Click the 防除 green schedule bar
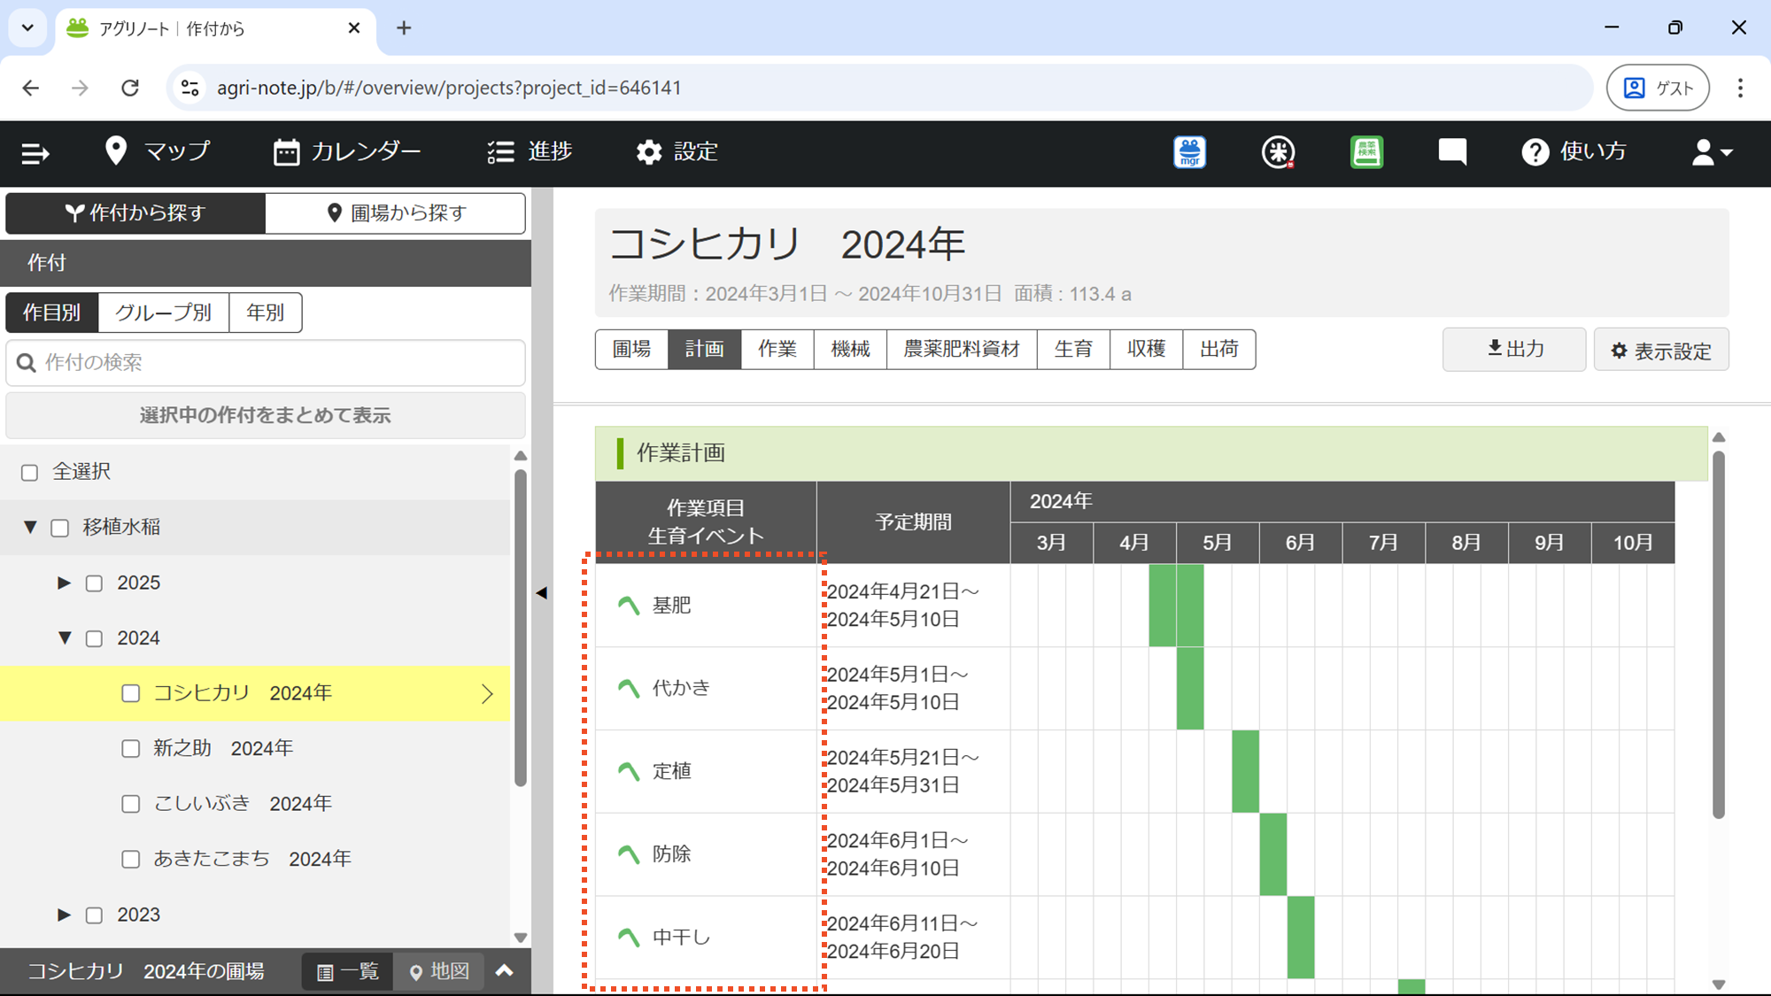 1273,854
